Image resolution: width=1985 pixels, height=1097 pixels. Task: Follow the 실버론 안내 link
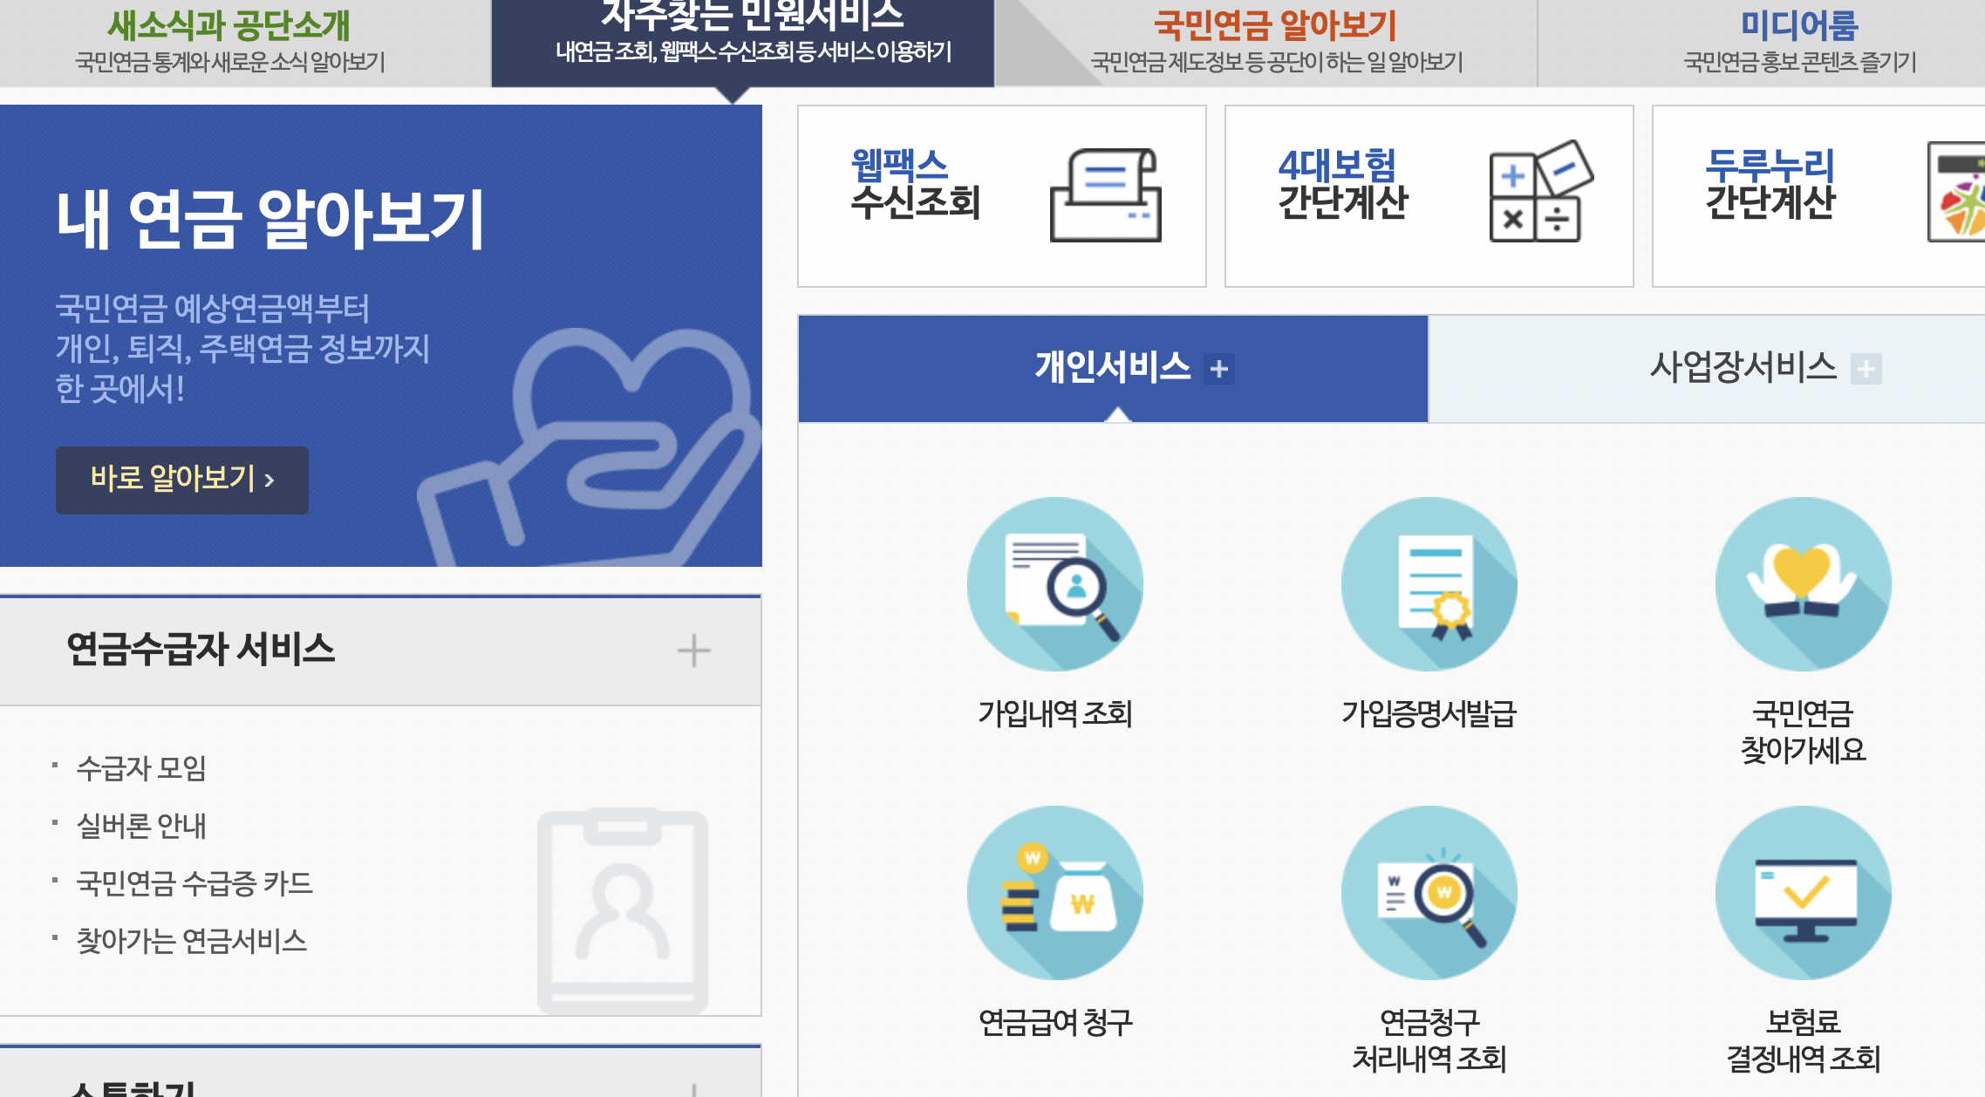(x=141, y=826)
